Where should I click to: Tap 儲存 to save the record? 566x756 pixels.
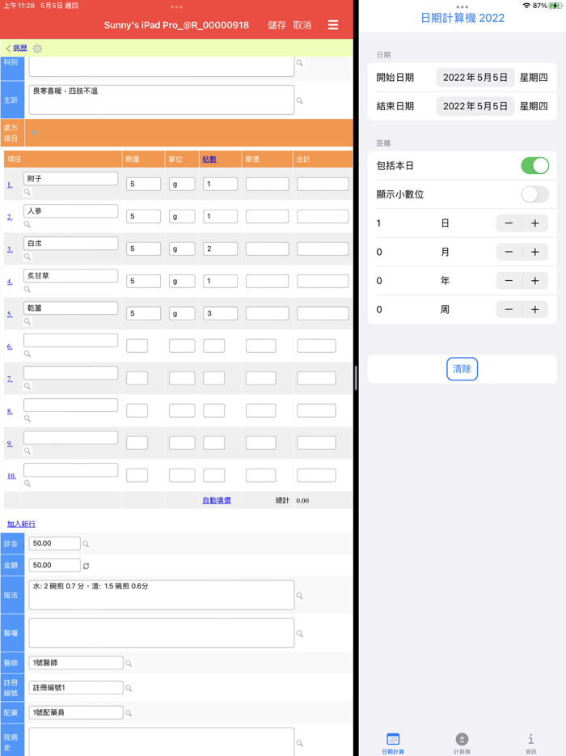tap(277, 25)
